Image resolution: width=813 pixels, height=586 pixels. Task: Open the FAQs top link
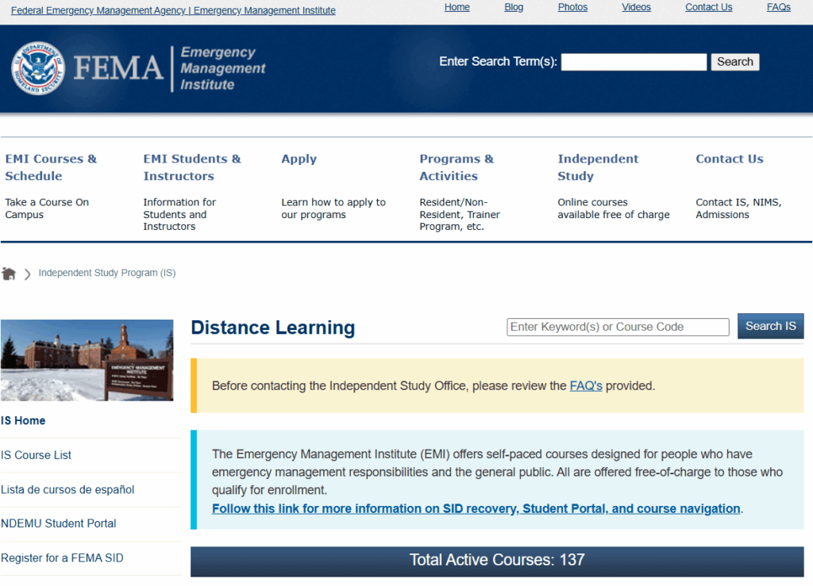point(779,7)
